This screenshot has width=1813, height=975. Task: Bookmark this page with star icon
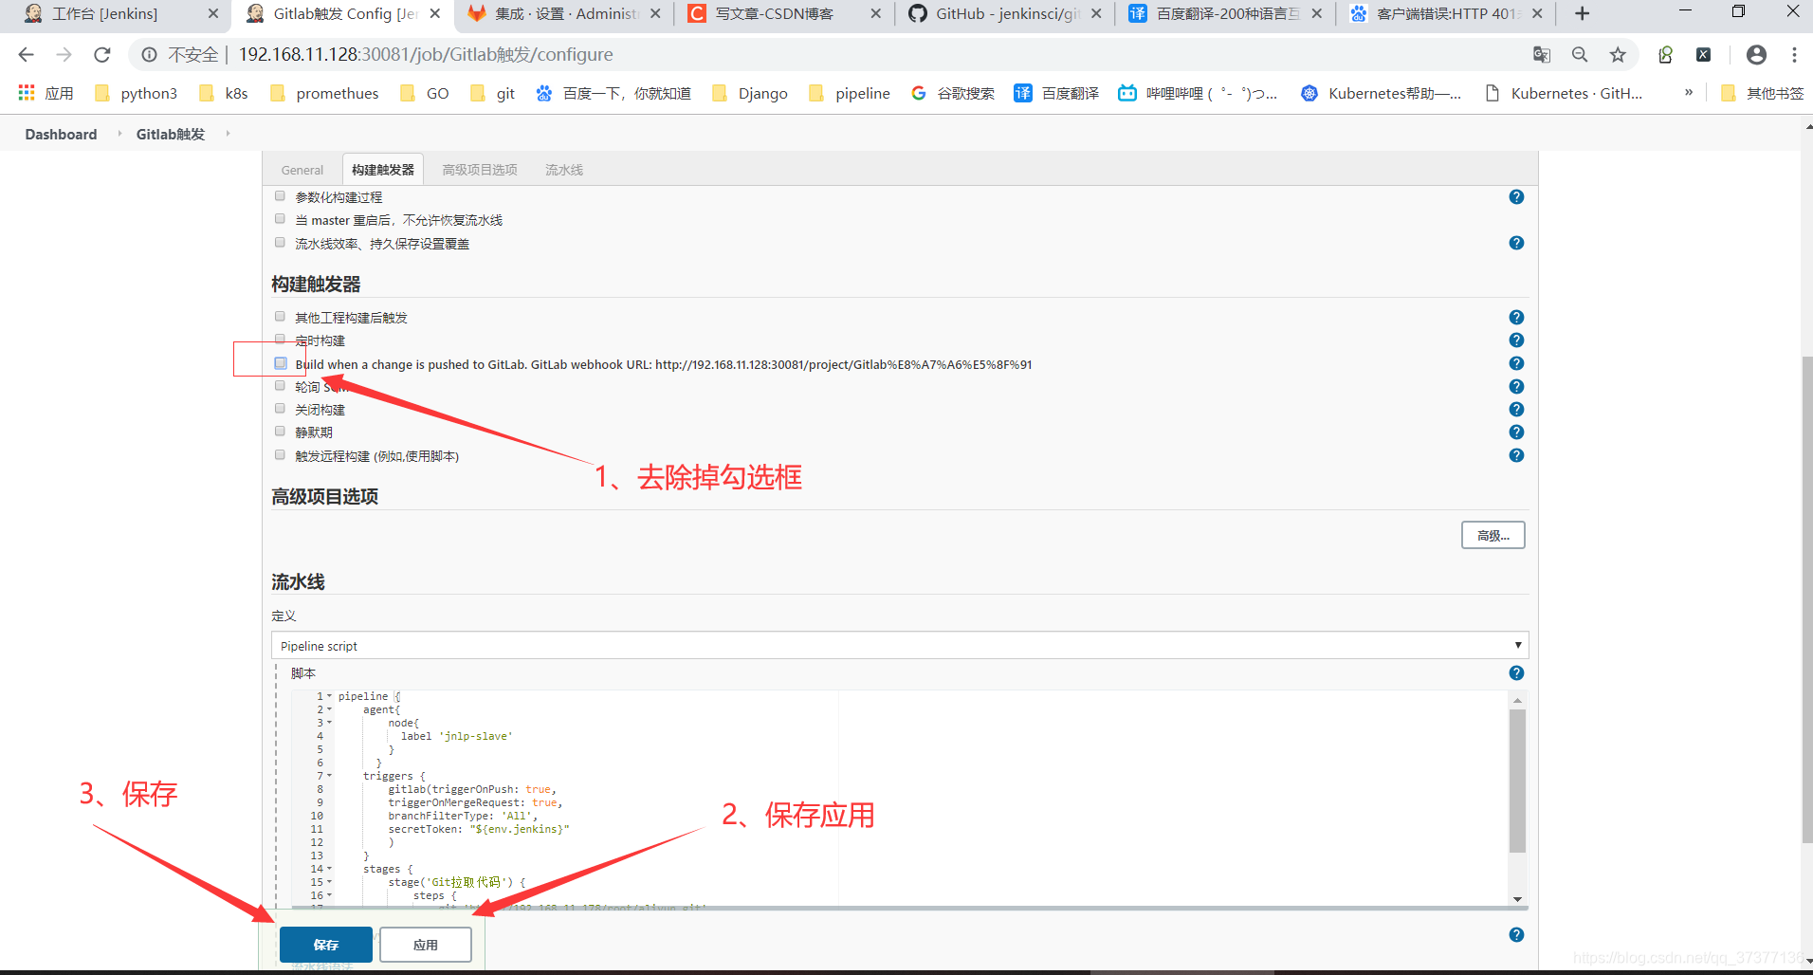[1618, 55]
